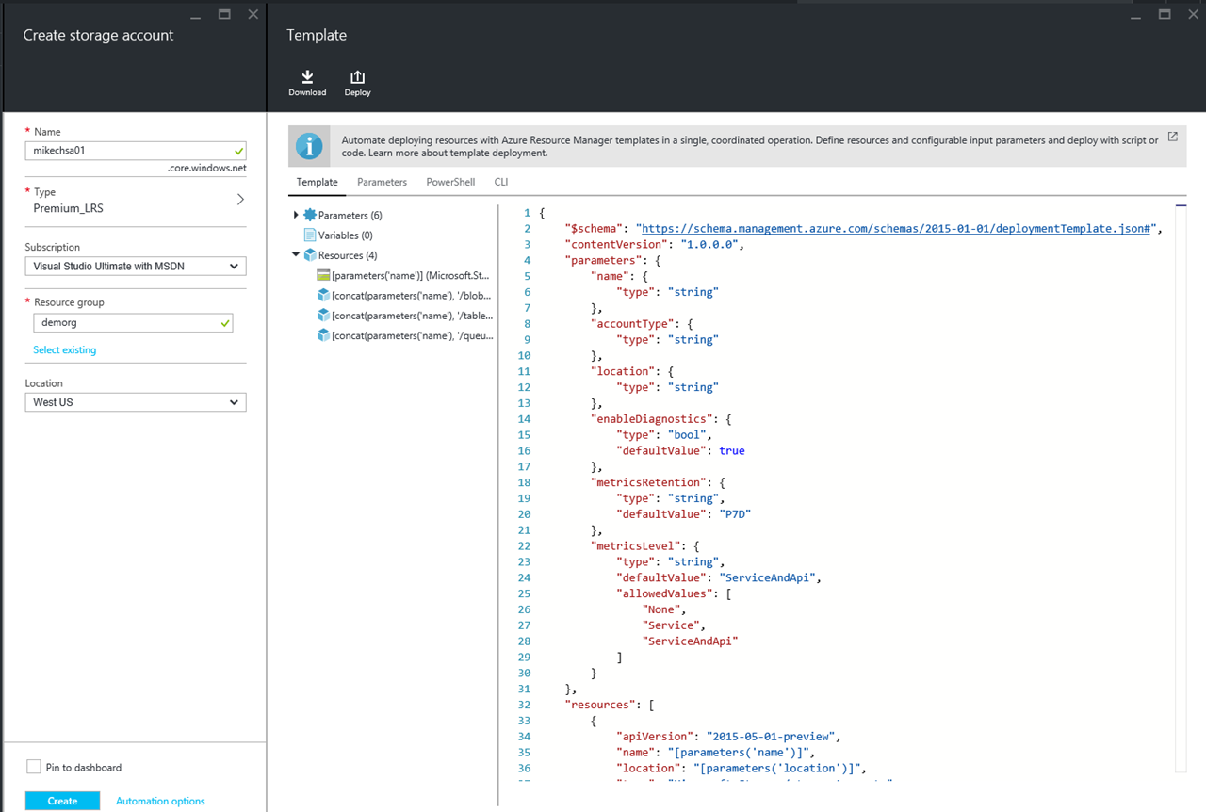Click Select existing resource group link
The height and width of the screenshot is (812, 1206).
64,349
